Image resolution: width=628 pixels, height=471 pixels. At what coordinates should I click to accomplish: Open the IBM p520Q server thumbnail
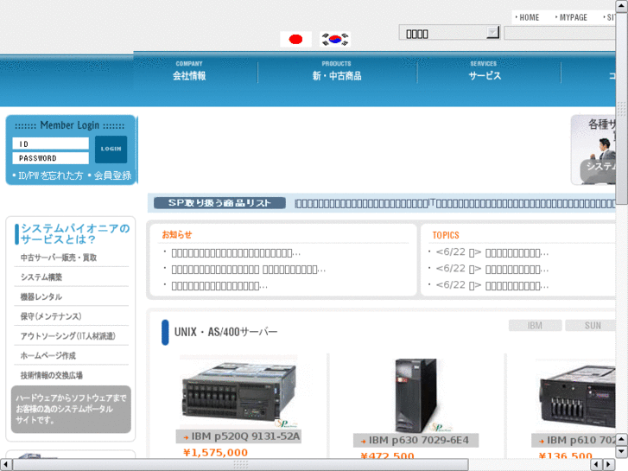tap(238, 391)
